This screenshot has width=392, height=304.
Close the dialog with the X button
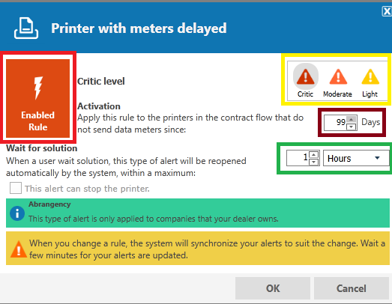[387, 11]
